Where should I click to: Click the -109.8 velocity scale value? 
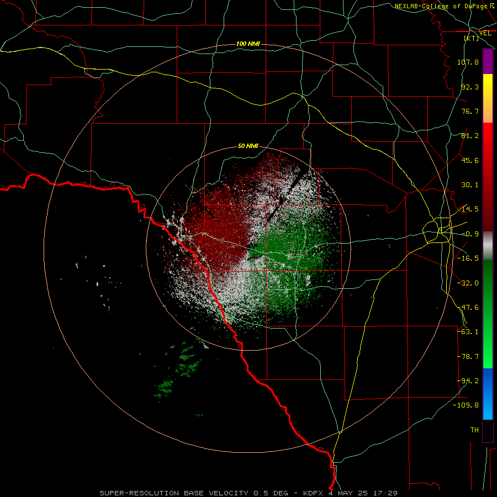(x=466, y=405)
